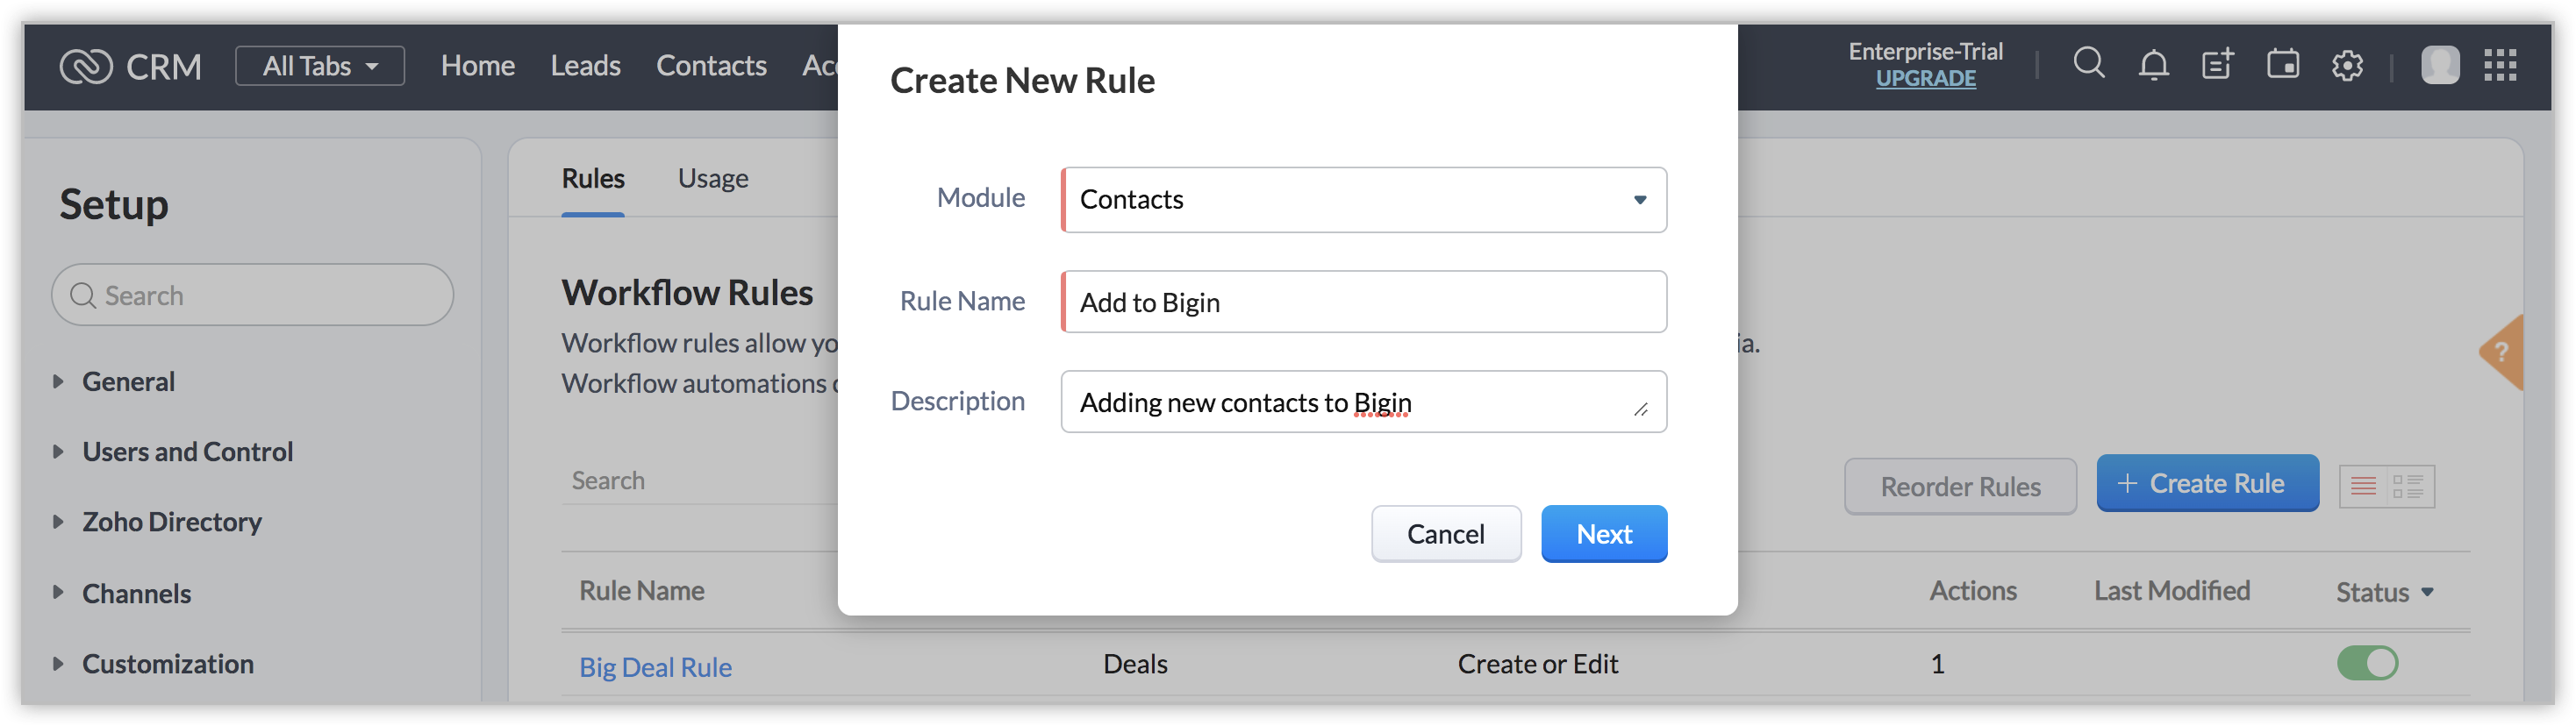Open the settings gear icon
This screenshot has width=2576, height=726.
click(2347, 66)
